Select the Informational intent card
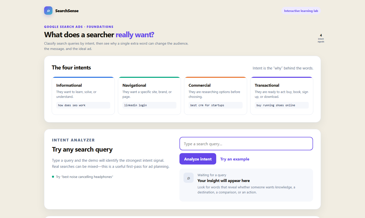Image resolution: width=365 pixels, height=218 pixels. [x=83, y=96]
